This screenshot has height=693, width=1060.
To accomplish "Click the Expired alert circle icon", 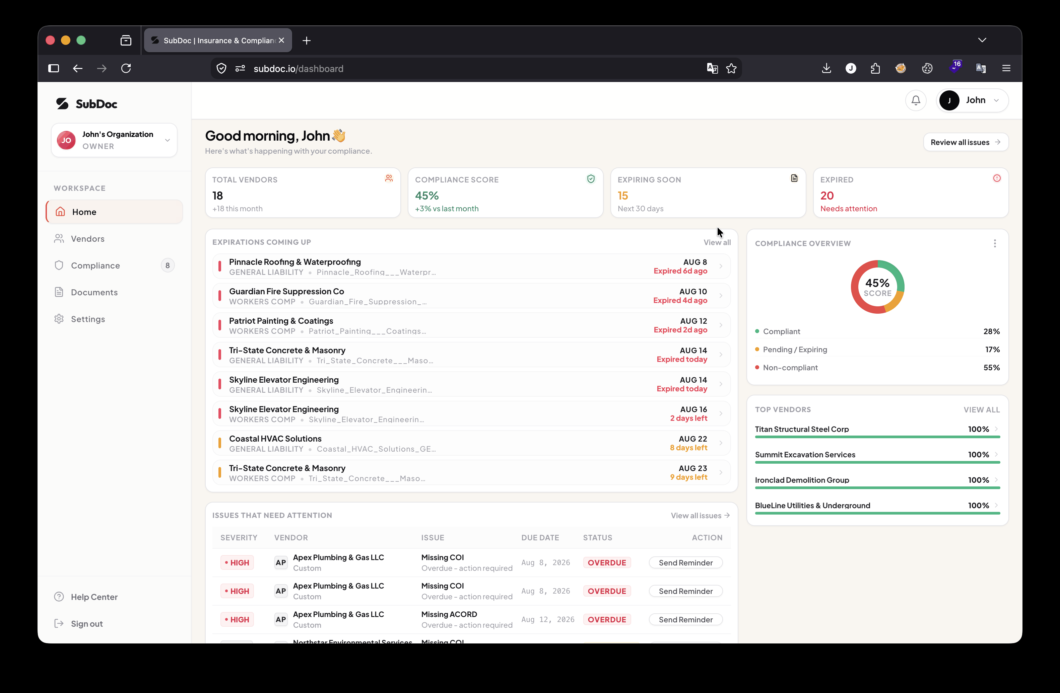I will pos(997,178).
